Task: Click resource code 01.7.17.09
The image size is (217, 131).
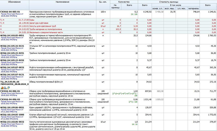Action: (x=24, y=20)
